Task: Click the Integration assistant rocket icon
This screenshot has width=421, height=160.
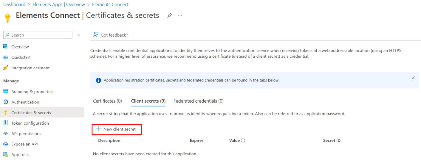Action: (5, 68)
